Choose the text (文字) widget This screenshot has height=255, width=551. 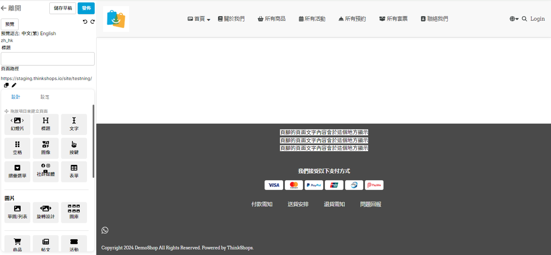tap(74, 124)
